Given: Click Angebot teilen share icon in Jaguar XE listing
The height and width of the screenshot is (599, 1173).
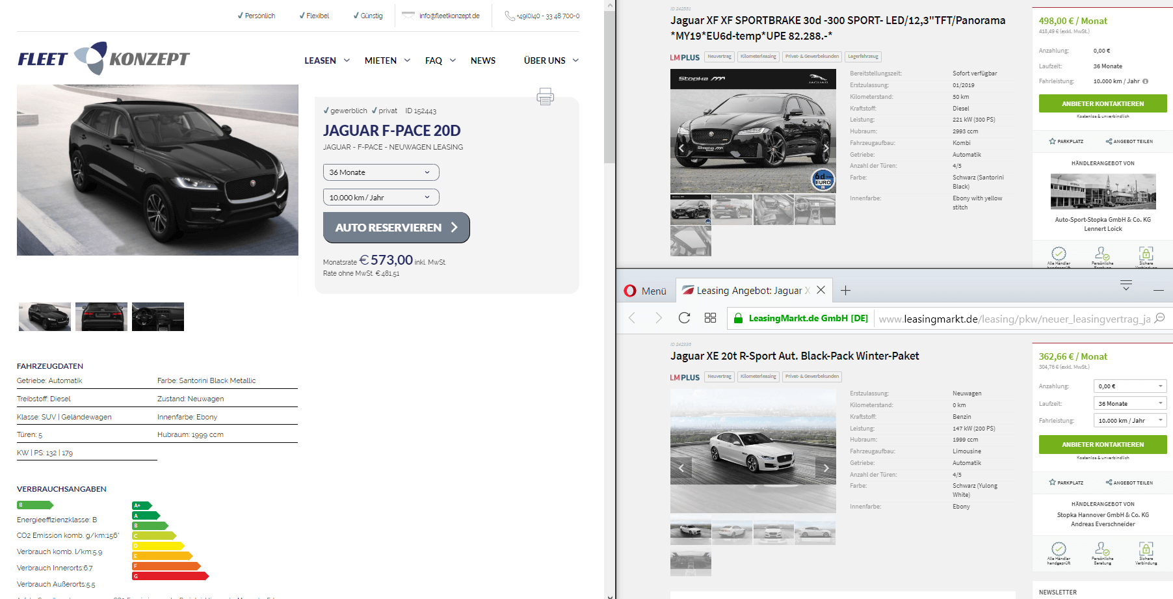Looking at the screenshot, I should (1109, 483).
